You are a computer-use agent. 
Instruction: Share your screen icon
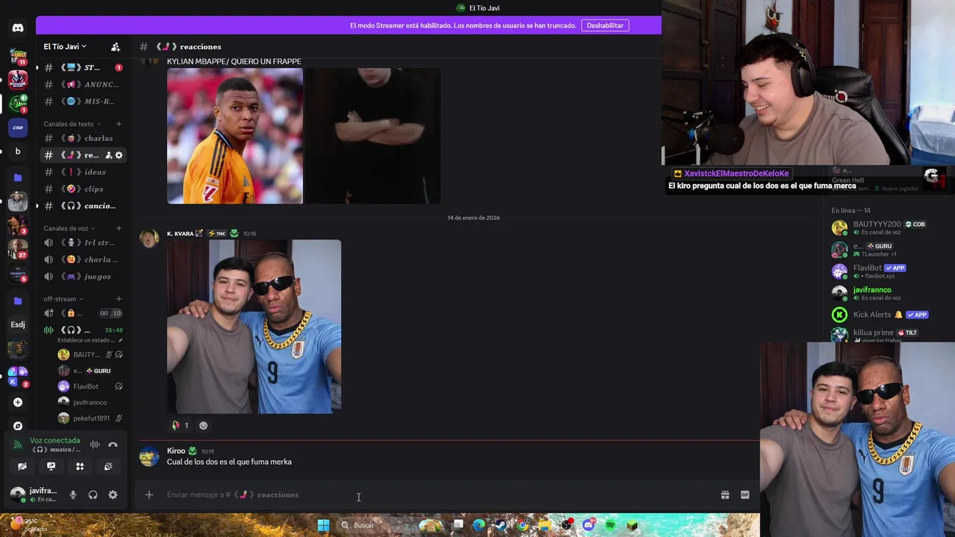tap(51, 466)
